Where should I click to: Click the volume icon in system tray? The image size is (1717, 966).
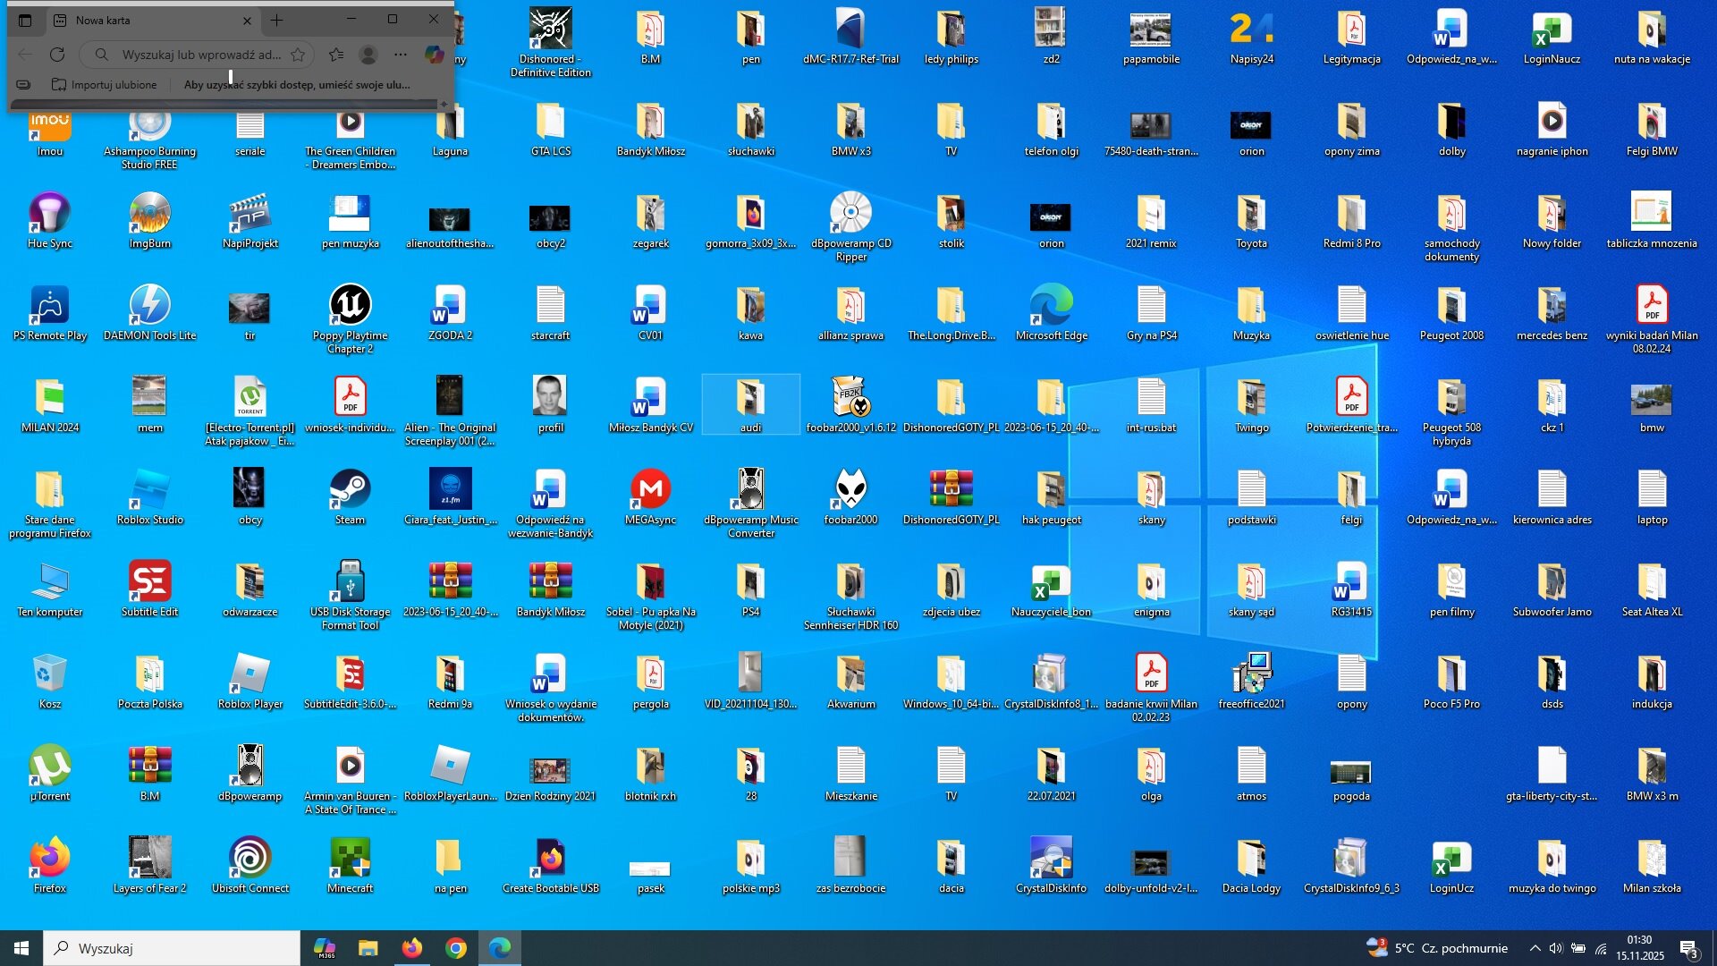(x=1556, y=948)
